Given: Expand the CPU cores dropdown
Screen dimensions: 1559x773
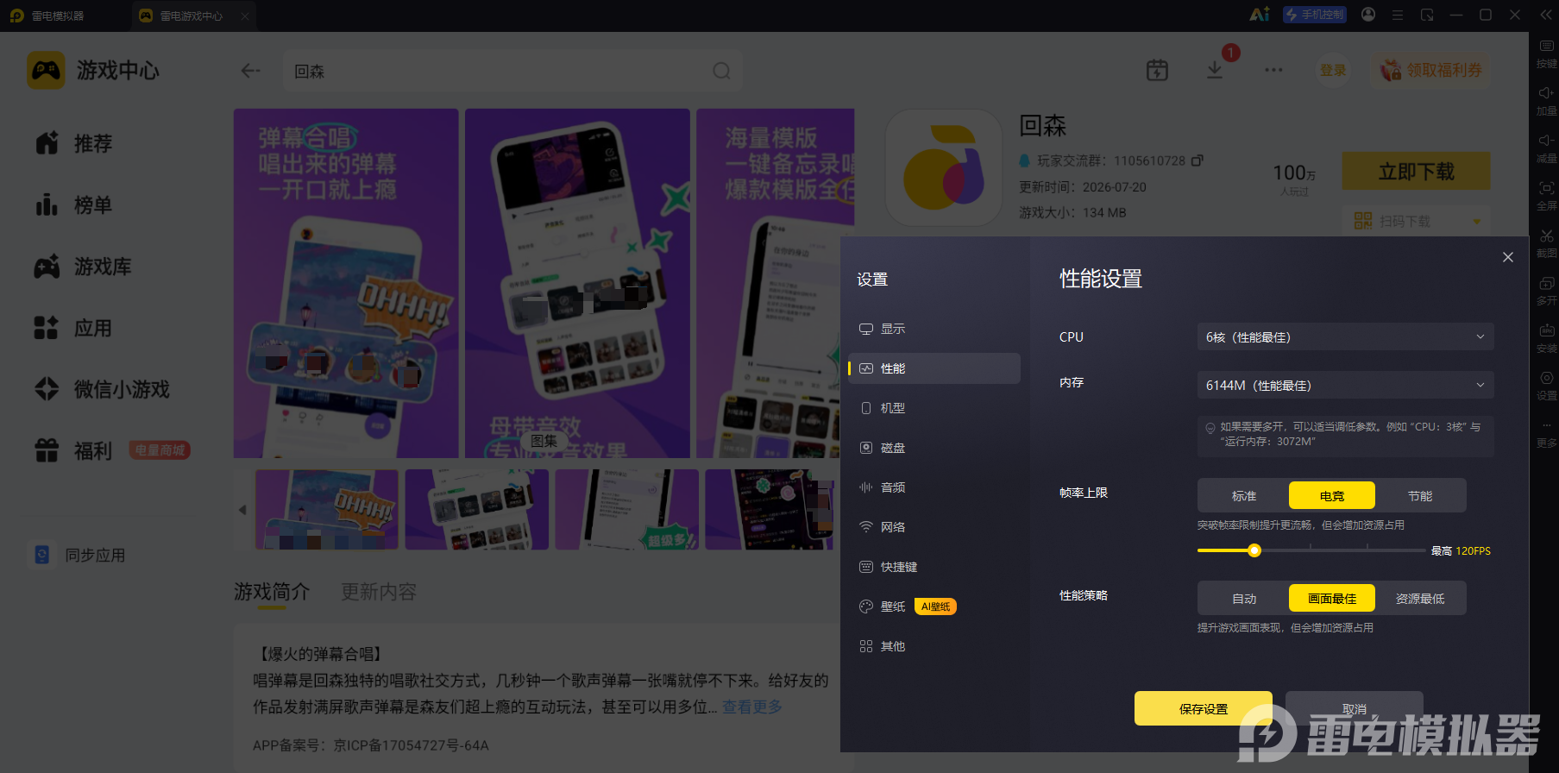Looking at the screenshot, I should tap(1345, 336).
